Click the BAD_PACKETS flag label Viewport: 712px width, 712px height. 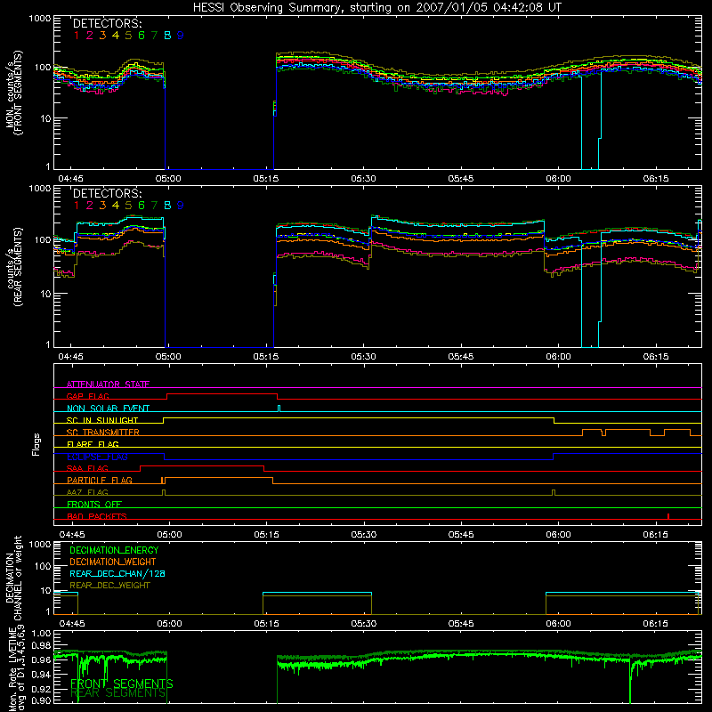pyautogui.click(x=97, y=516)
